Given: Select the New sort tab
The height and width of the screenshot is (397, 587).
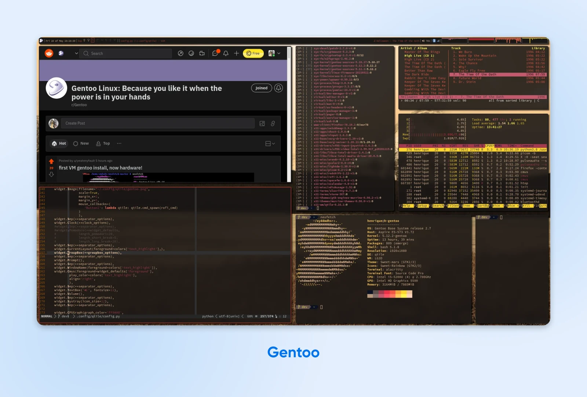Looking at the screenshot, I should point(81,143).
